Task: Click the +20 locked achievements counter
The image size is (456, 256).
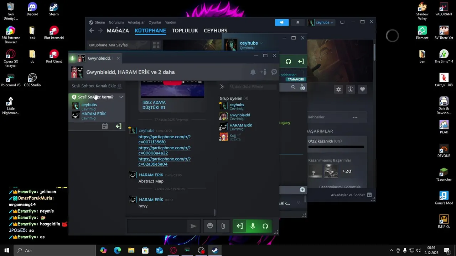Action: (x=347, y=171)
